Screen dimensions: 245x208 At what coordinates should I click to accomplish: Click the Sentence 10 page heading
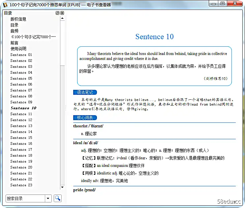pyautogui.click(x=154, y=37)
